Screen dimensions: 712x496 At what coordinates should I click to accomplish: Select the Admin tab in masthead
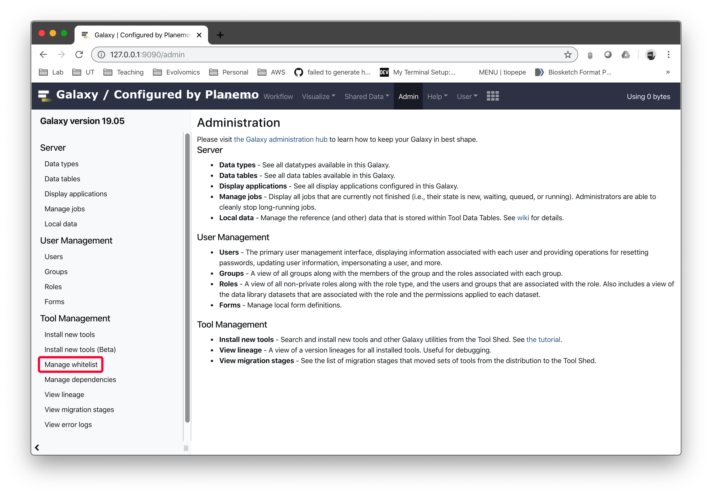408,96
